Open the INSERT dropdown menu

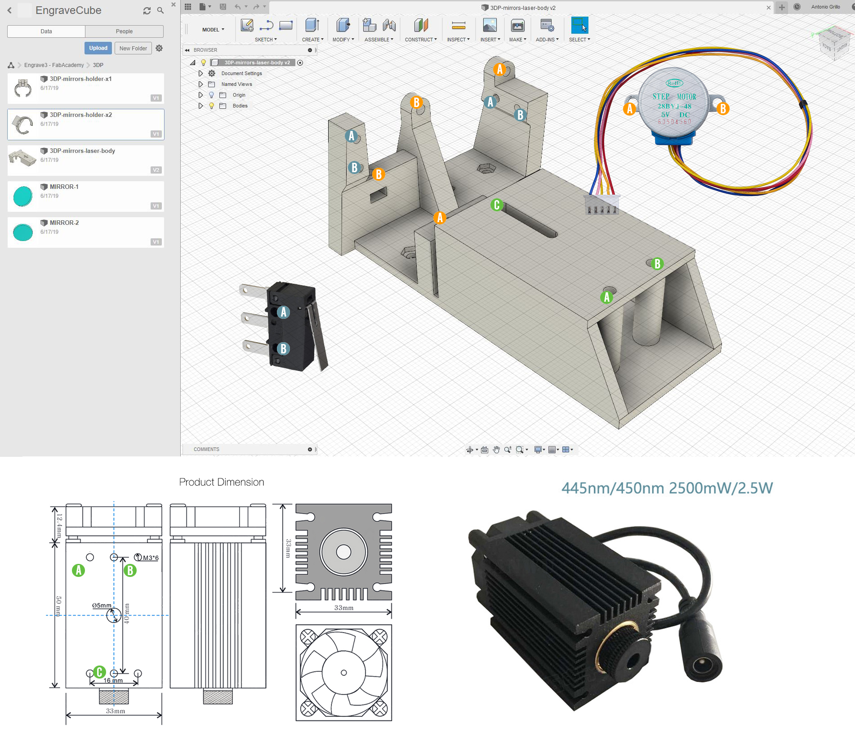click(490, 40)
